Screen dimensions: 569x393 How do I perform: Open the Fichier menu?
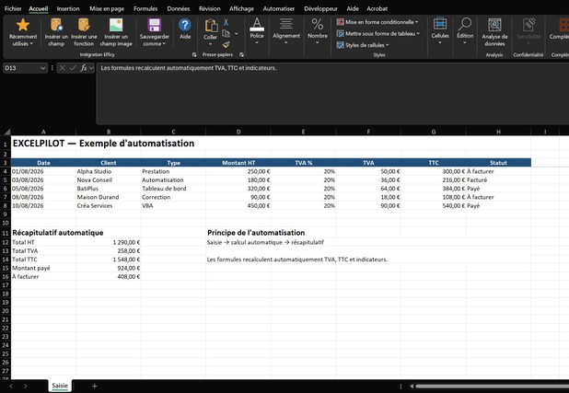13,8
